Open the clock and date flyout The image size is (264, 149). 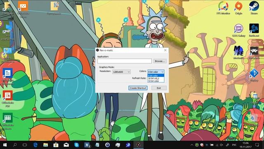(x=246, y=145)
